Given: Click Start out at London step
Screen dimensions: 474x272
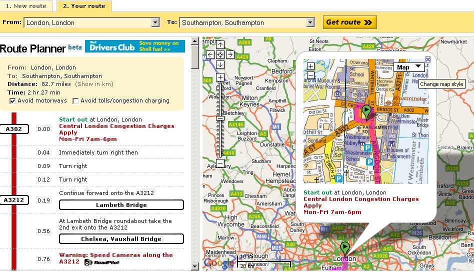Looking at the screenshot, I should 100,119.
